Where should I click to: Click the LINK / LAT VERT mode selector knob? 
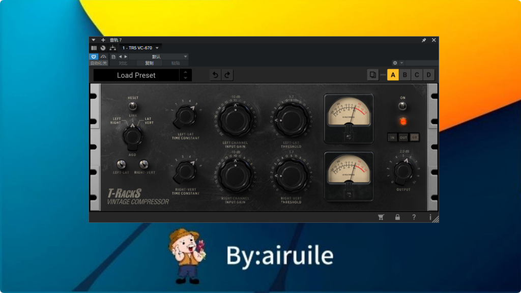[133, 137]
